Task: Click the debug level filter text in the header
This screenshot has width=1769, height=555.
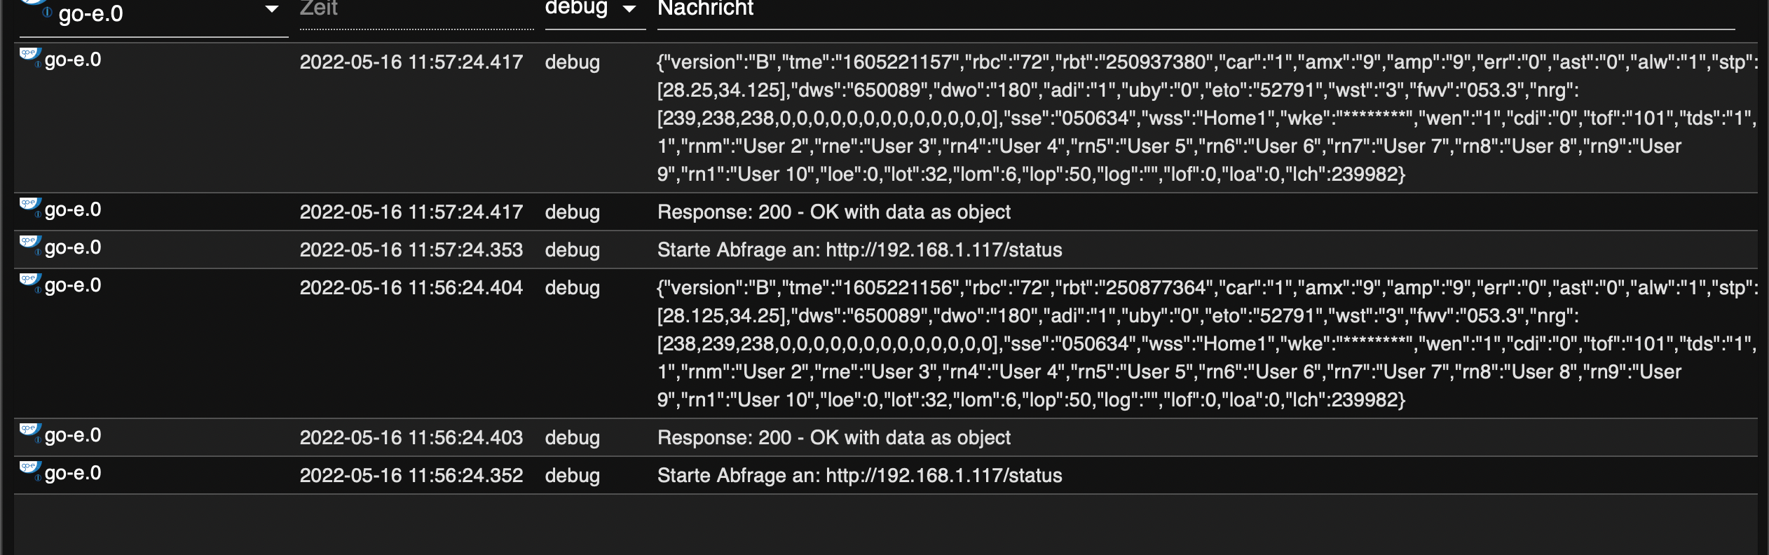Action: tap(576, 8)
